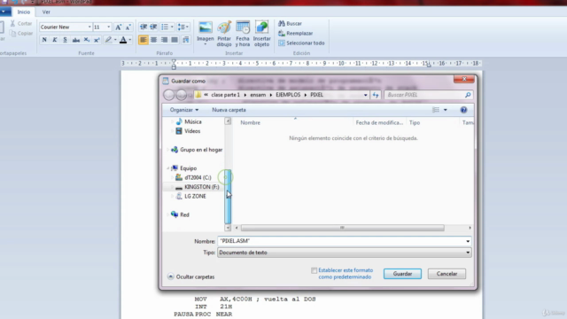Open the WordPad file menu button
The width and height of the screenshot is (567, 319).
point(4,12)
